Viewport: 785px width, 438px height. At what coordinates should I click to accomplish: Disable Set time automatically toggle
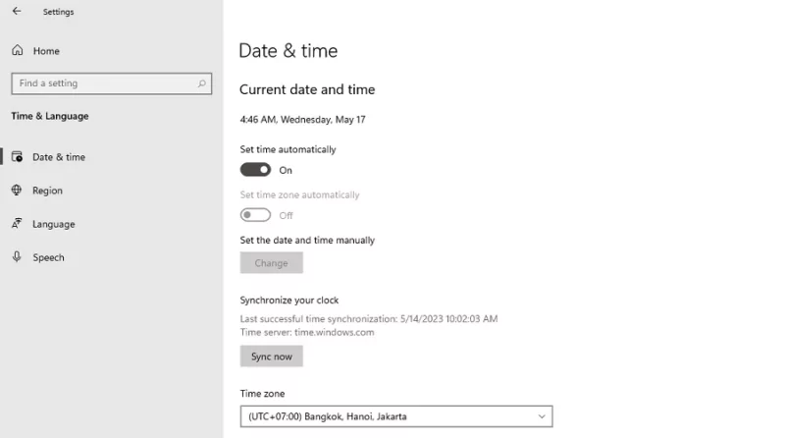(255, 170)
